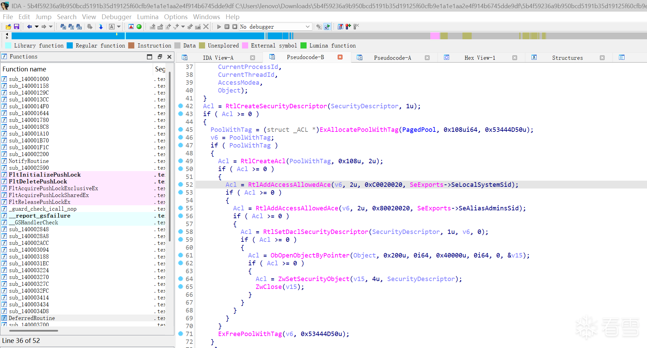Toggle breakpoint dot on line 61

(x=180, y=255)
